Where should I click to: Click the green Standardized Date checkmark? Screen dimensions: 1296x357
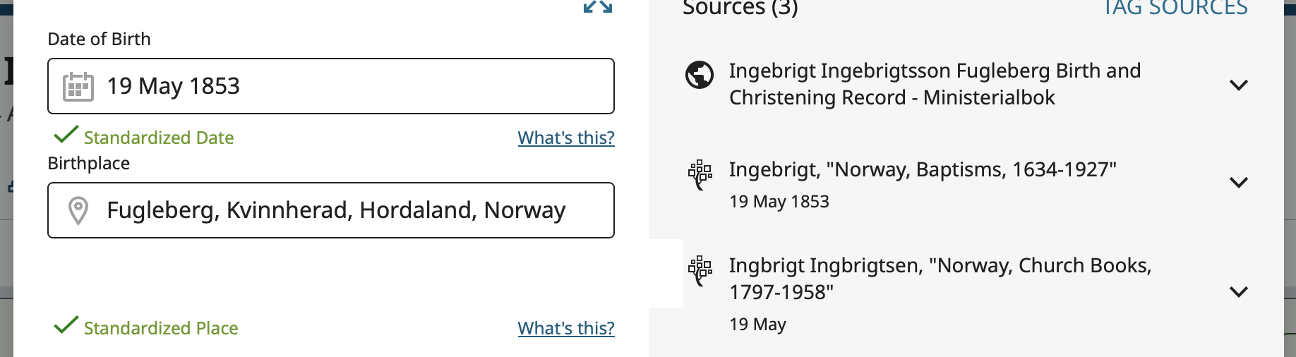[66, 134]
